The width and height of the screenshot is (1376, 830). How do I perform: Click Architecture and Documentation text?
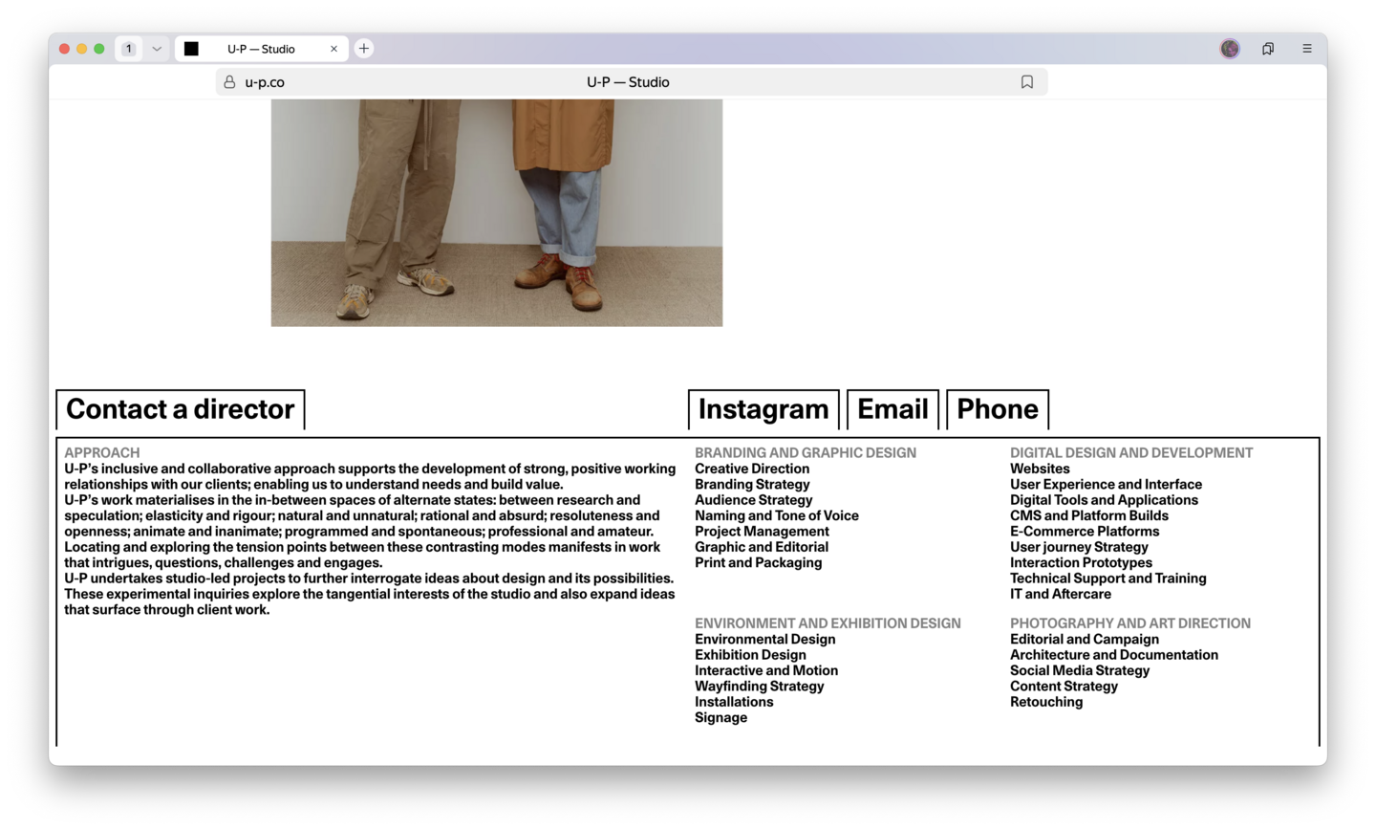(x=1114, y=655)
